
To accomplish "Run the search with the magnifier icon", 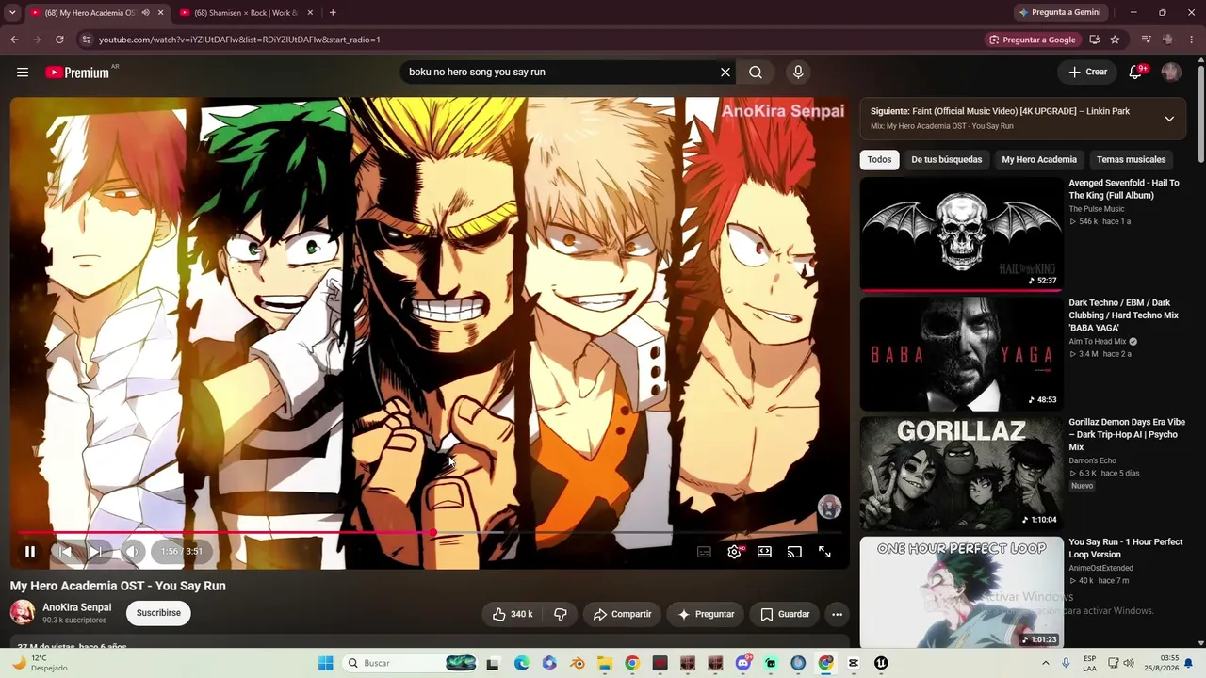I will 756,73.
